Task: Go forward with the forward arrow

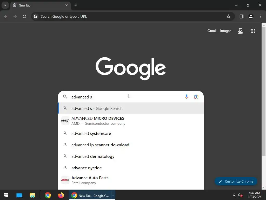Action: click(15, 16)
